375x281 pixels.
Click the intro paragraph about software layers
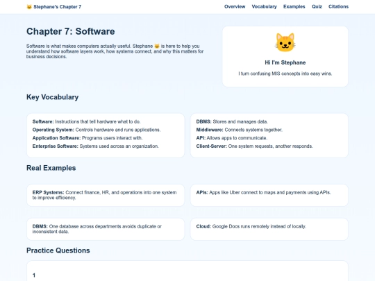pos(115,51)
